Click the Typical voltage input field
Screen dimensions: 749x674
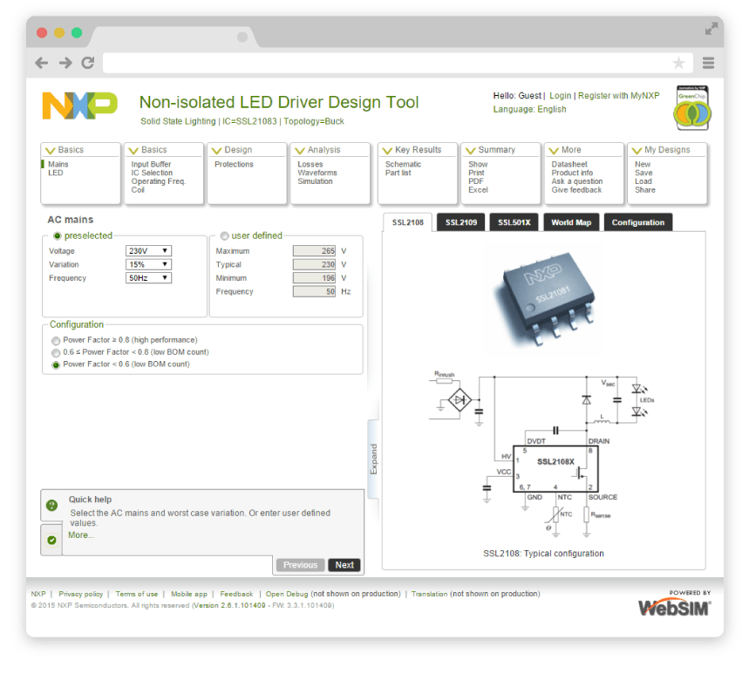point(314,264)
